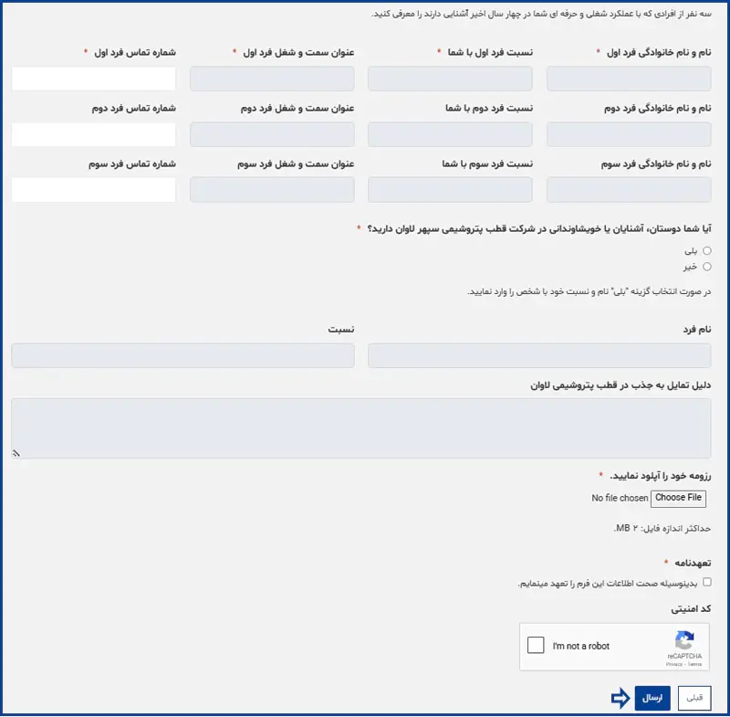Select the بلی radio option
This screenshot has width=730, height=717.
[707, 250]
